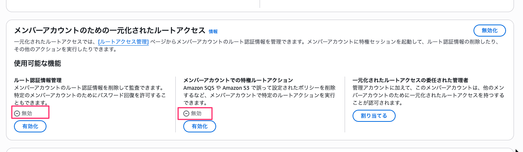The width and height of the screenshot is (523, 152).
Task: Click the ルート認証情報管理 feature title
Action: (38, 80)
